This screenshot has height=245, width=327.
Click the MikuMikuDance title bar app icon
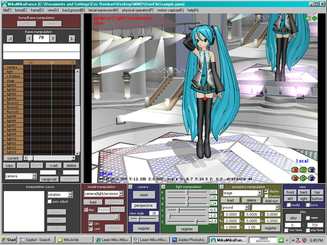click(4, 4)
